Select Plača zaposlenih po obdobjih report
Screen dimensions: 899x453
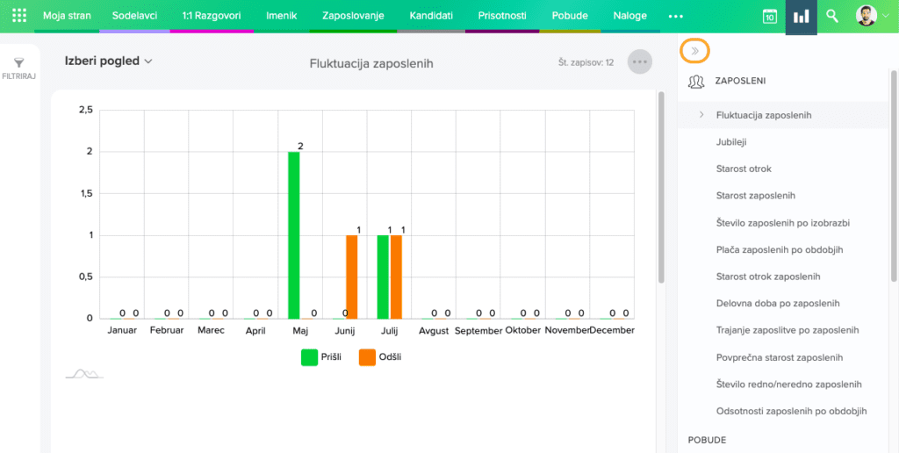779,249
